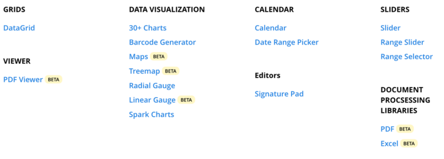Open the Radial Gauge link

click(152, 86)
